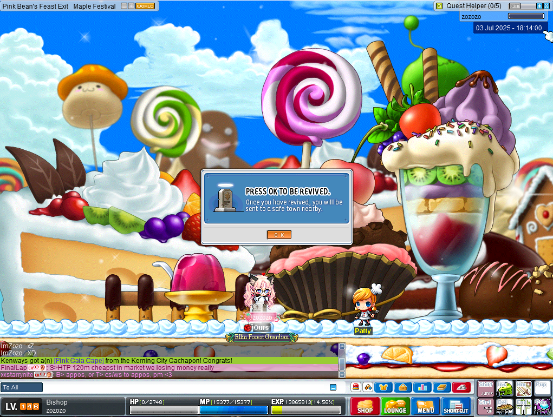Click the chat window minimize icon
The image size is (553, 417).
[333, 387]
